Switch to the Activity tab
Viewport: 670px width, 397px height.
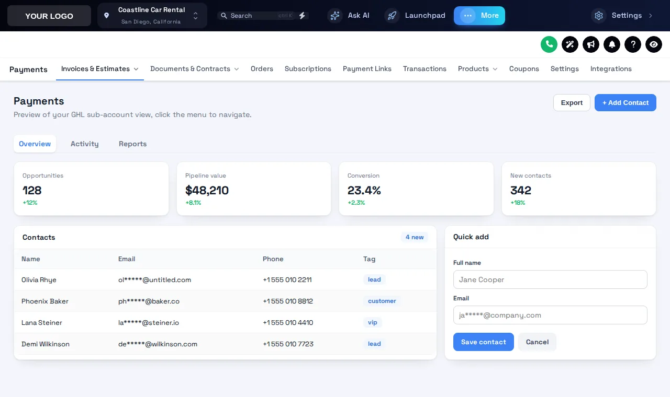pos(85,144)
